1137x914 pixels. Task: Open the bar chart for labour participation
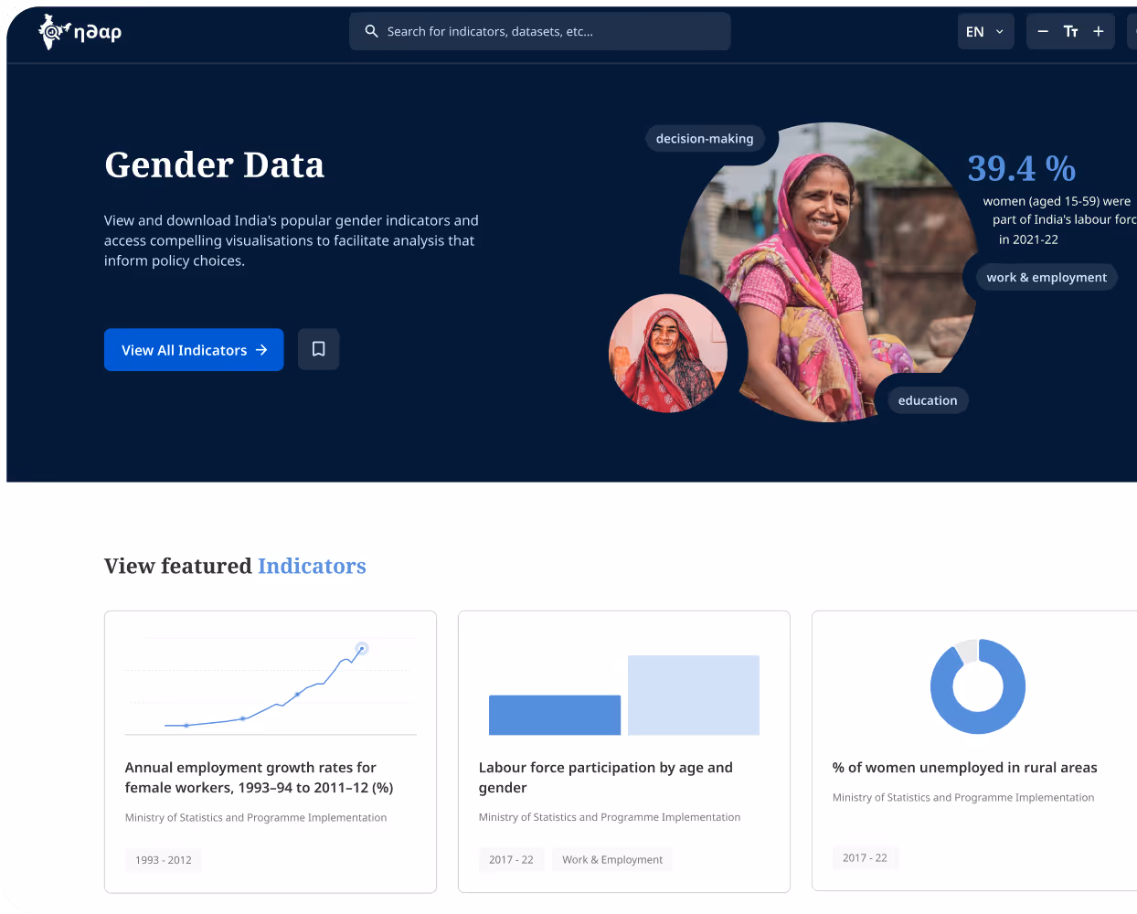[624, 695]
